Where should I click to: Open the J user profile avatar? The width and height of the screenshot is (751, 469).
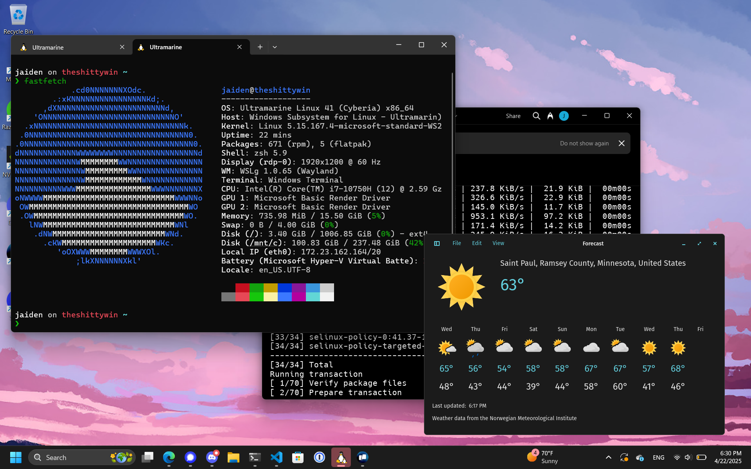tap(564, 116)
